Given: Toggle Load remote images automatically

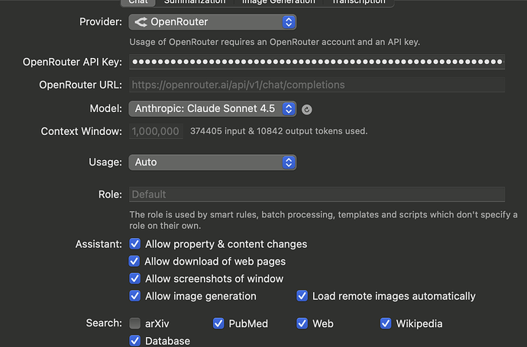Looking at the screenshot, I should click(x=302, y=296).
